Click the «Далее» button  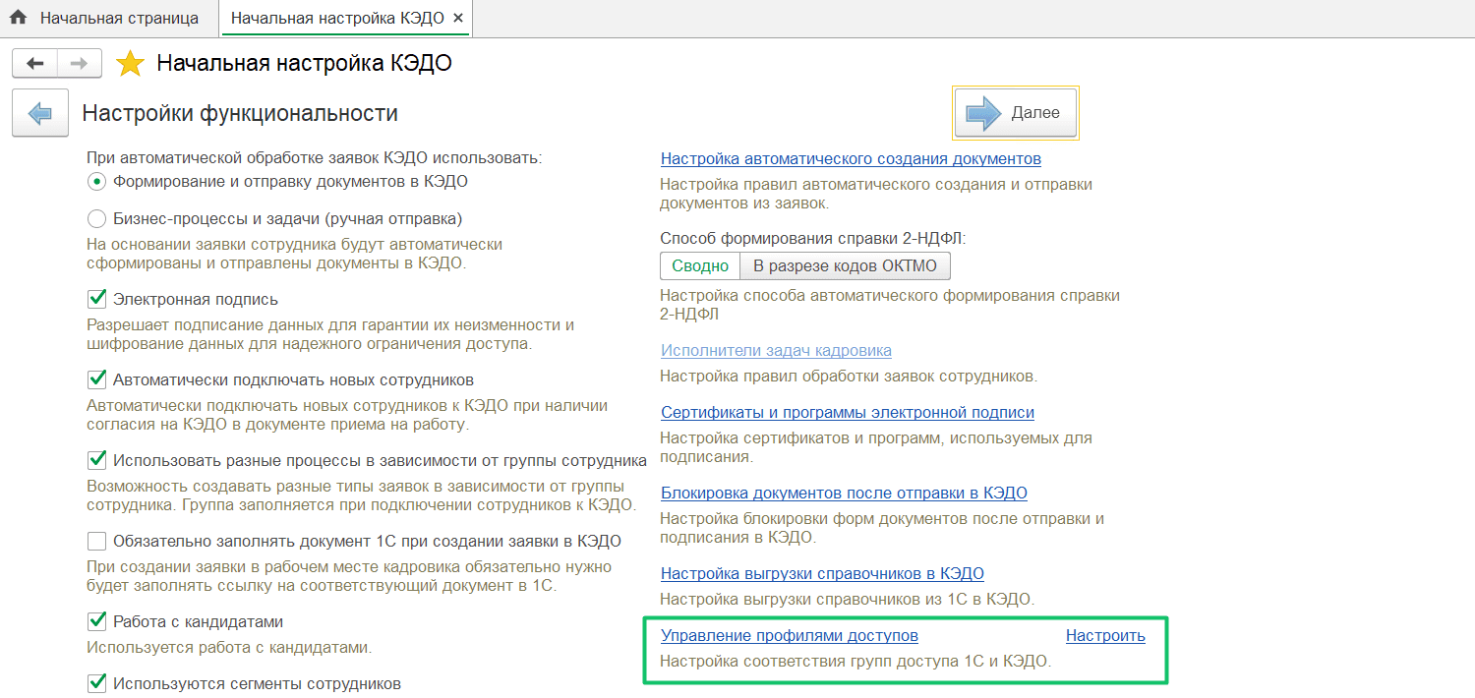tap(1015, 112)
